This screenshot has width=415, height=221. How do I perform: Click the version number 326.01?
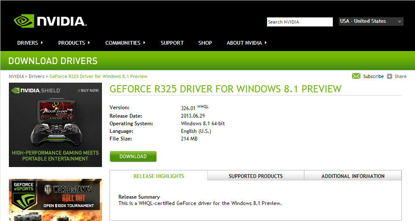[188, 108]
